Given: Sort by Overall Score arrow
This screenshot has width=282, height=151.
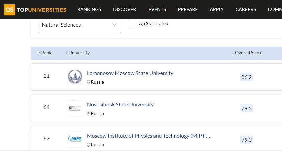Looking at the screenshot, I should [233, 53].
